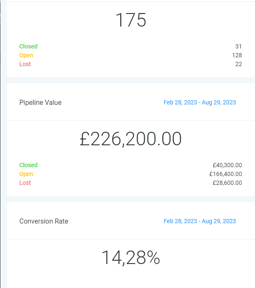255x288 pixels.
Task: Click the lost value £28,600.00
Action: pyautogui.click(x=227, y=183)
